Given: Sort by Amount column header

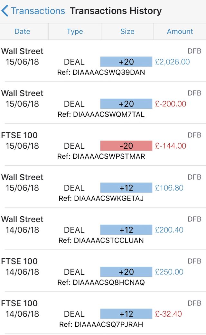Looking at the screenshot, I should pos(180,32).
